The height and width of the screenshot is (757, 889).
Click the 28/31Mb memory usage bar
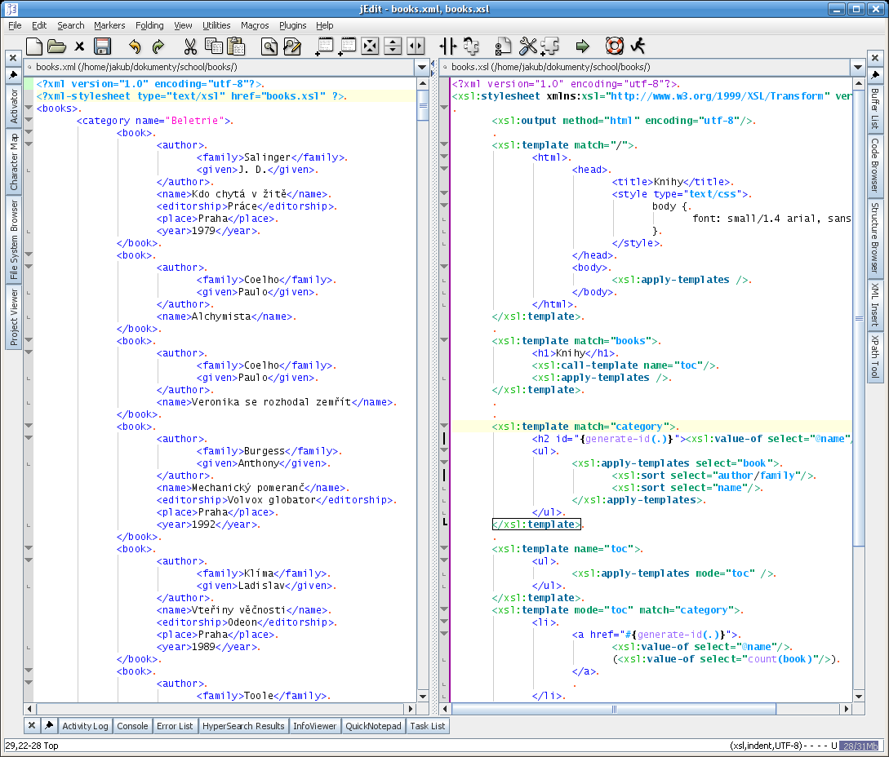pyautogui.click(x=860, y=746)
